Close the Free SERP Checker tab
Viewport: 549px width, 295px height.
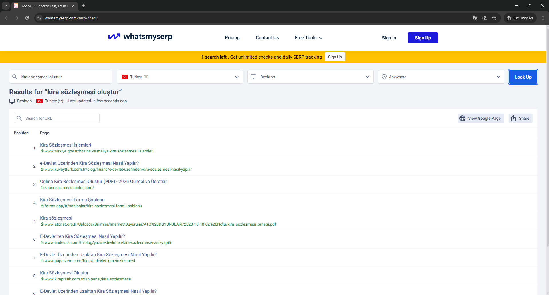[x=73, y=6]
